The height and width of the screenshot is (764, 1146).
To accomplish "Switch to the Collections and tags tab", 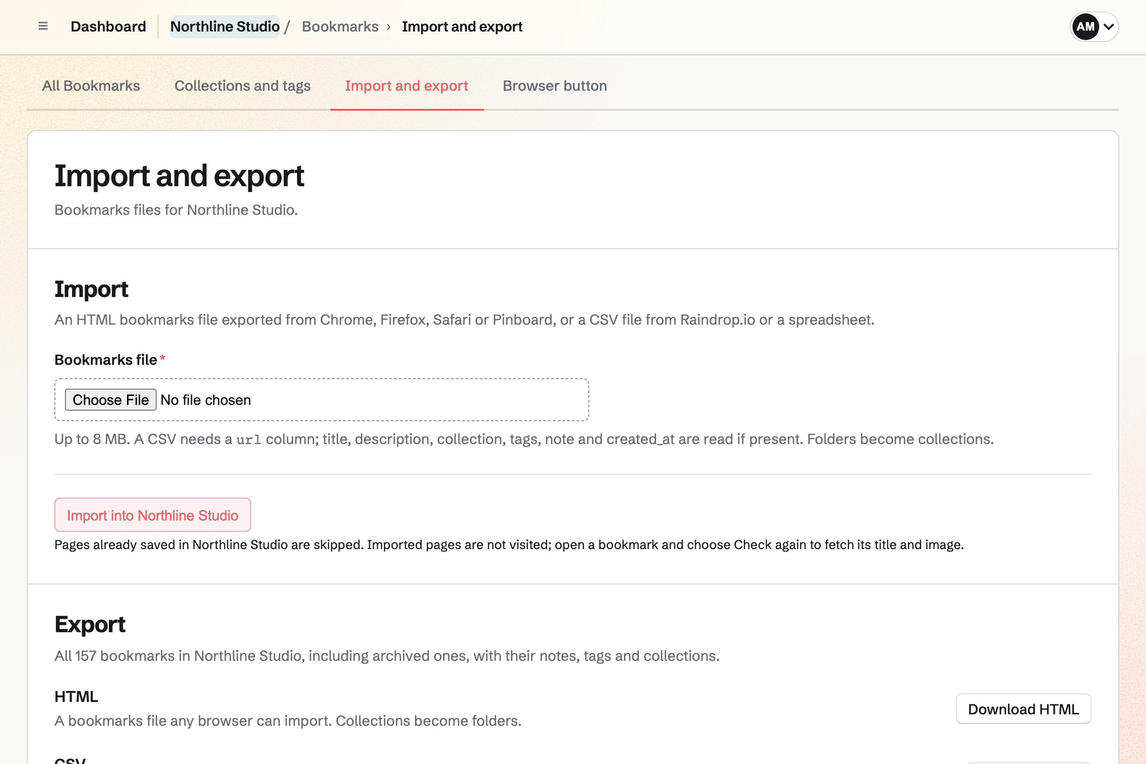I will click(x=243, y=86).
